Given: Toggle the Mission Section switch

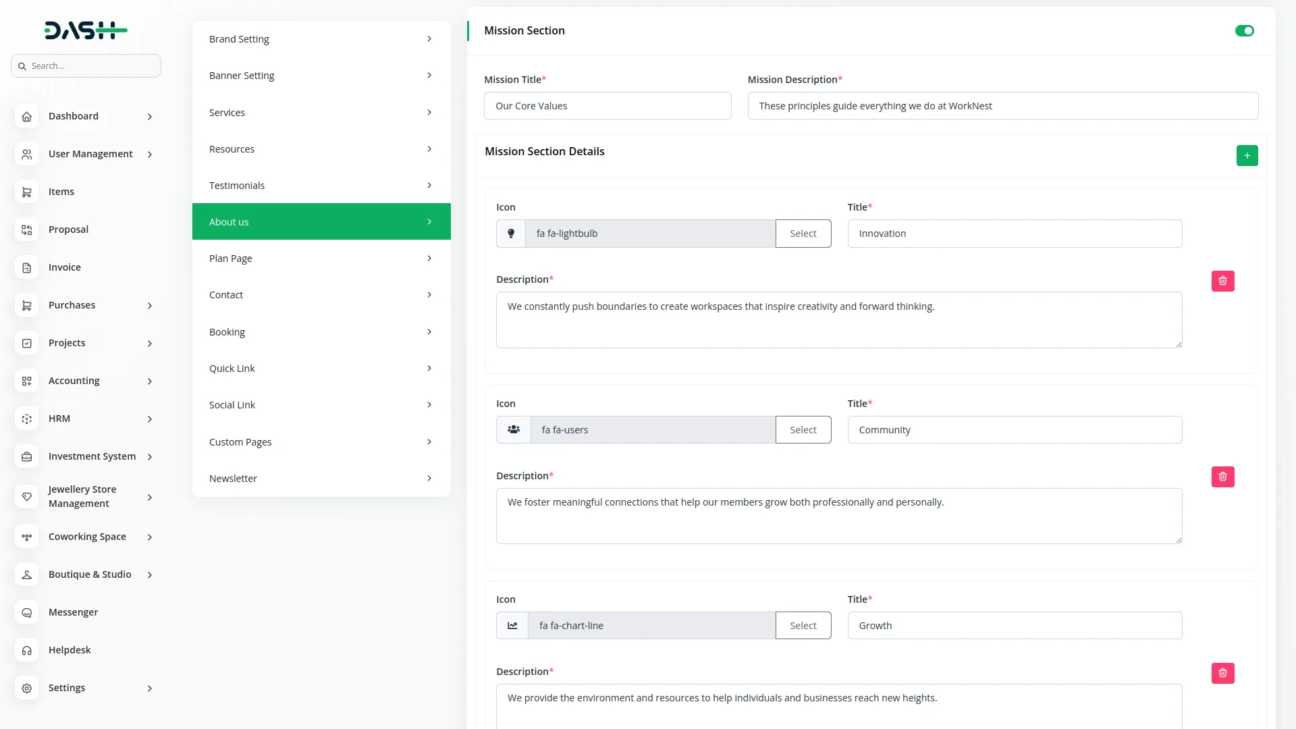Looking at the screenshot, I should pos(1244,31).
